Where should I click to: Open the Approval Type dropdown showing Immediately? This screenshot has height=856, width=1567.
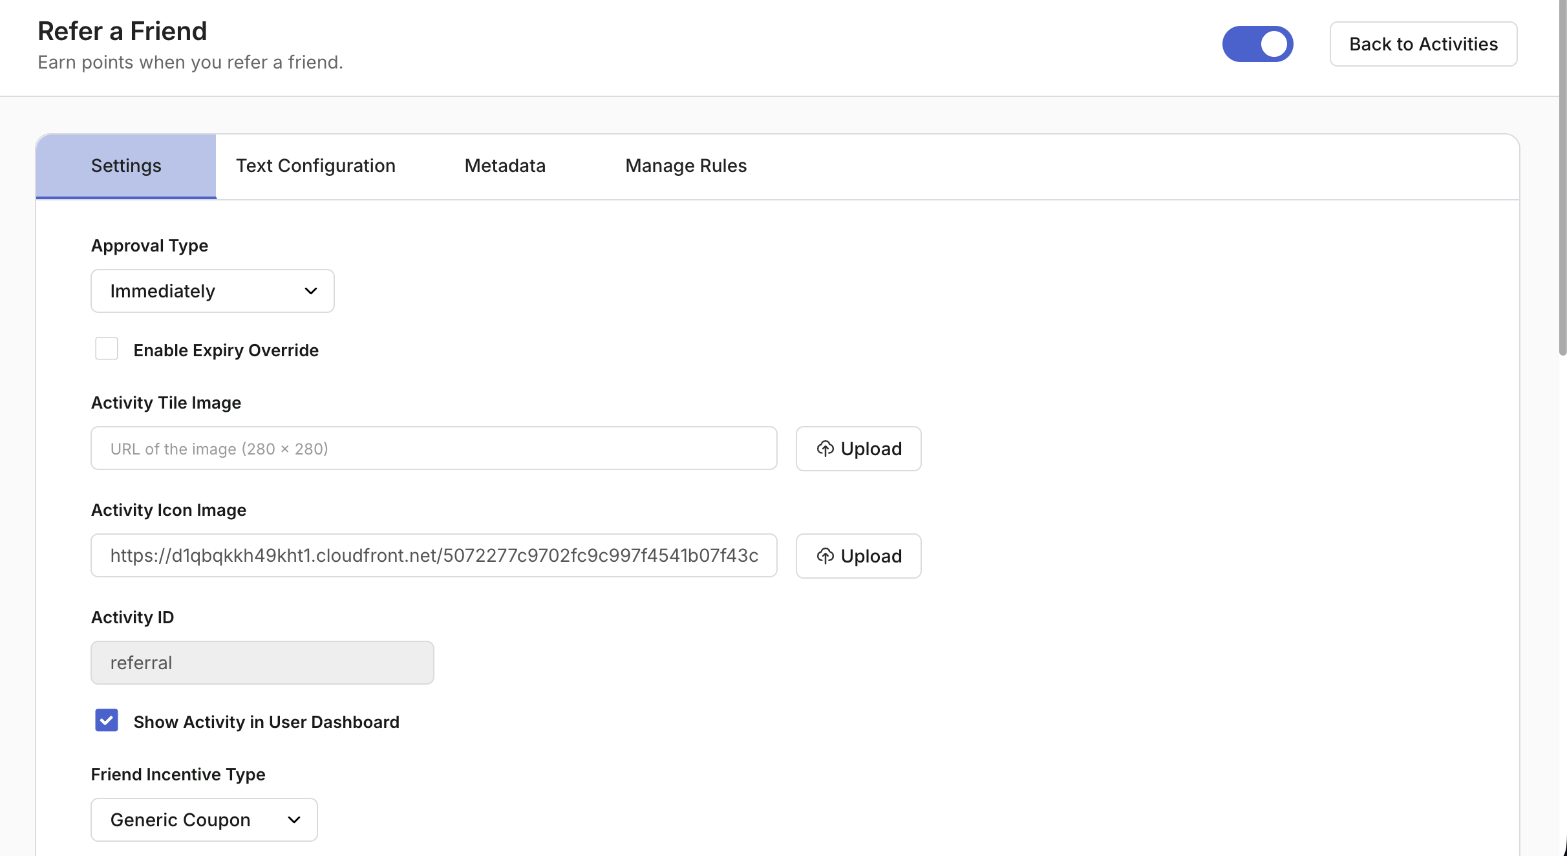212,291
